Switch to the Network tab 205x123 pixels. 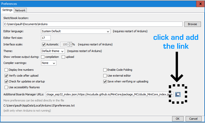click(x=20, y=10)
